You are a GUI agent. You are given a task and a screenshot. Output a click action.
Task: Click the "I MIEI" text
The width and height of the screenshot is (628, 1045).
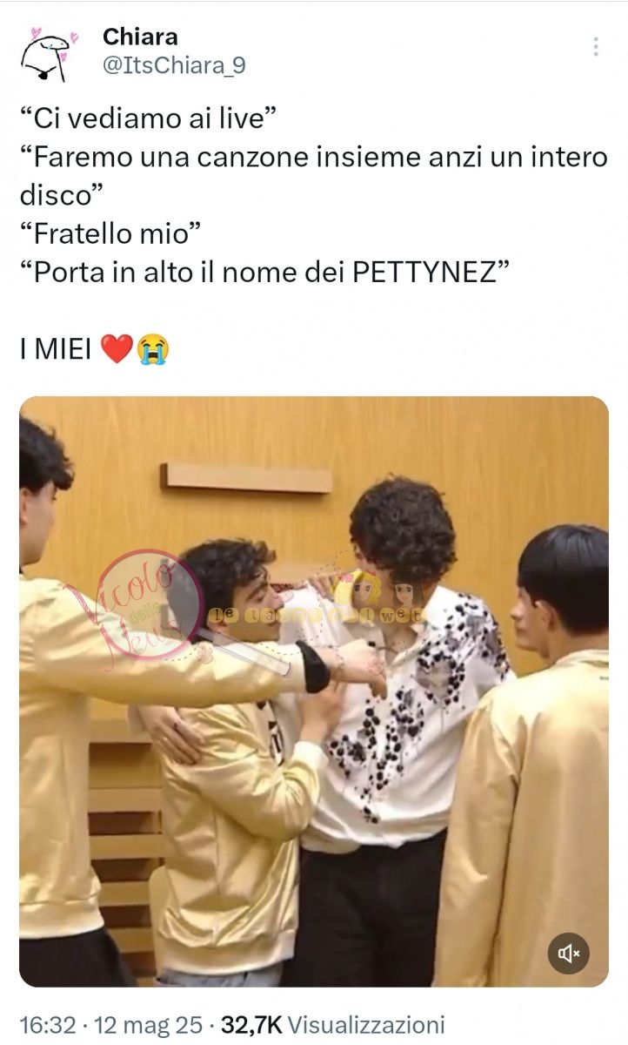56,349
